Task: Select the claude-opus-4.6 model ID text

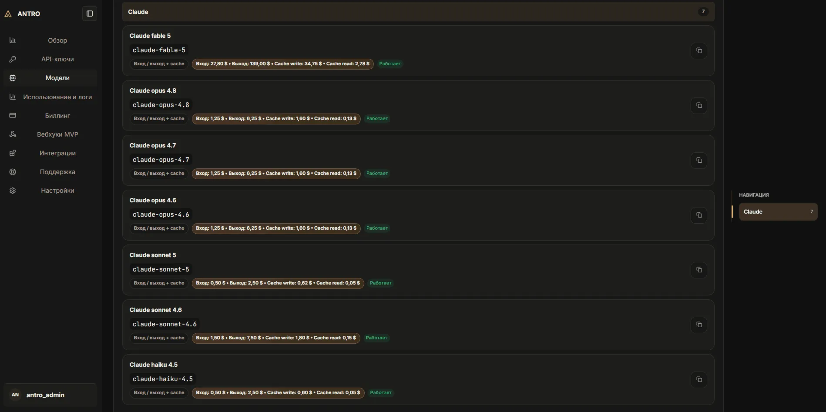Action: tap(161, 214)
